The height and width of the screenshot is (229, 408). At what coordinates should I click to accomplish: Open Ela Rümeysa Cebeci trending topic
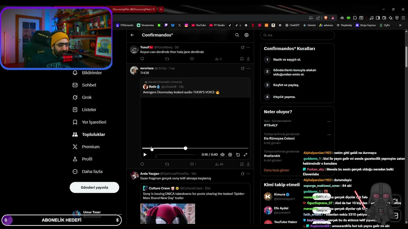pos(279,138)
